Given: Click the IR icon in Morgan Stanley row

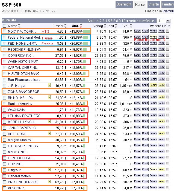Looking at the screenshot, I should tap(167, 139).
